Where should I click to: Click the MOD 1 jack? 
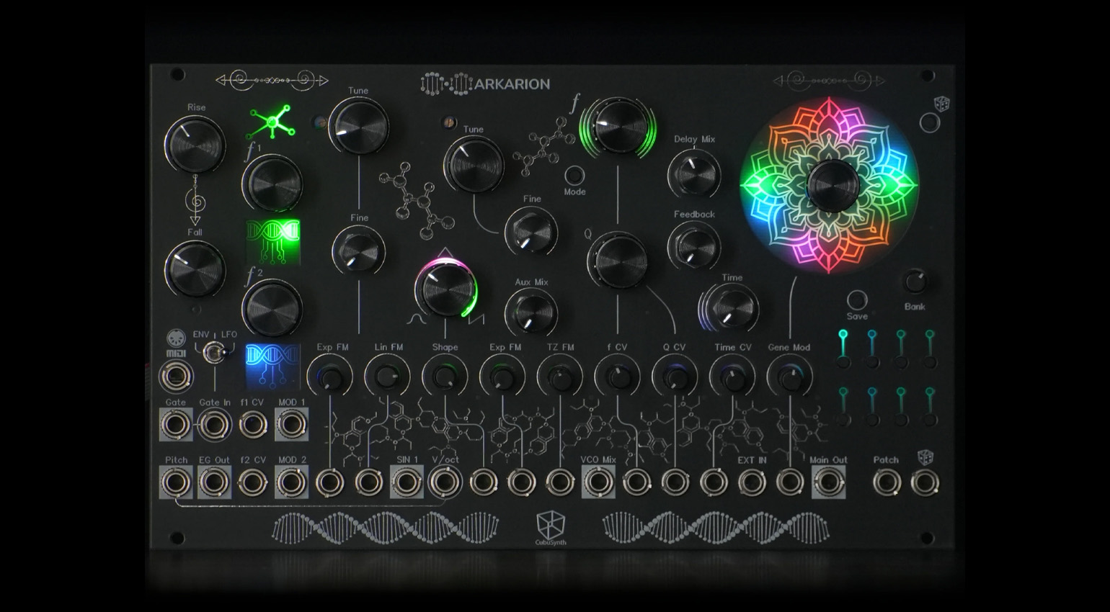[x=291, y=425]
